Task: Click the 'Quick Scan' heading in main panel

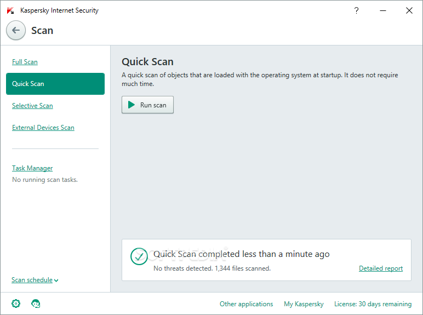Action: [x=147, y=62]
